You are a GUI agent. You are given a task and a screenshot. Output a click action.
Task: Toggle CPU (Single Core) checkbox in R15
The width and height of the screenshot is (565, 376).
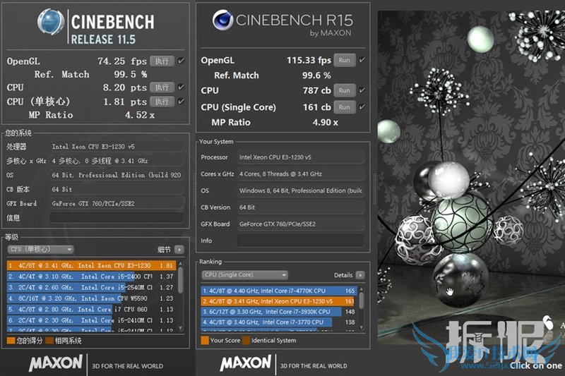[362, 107]
